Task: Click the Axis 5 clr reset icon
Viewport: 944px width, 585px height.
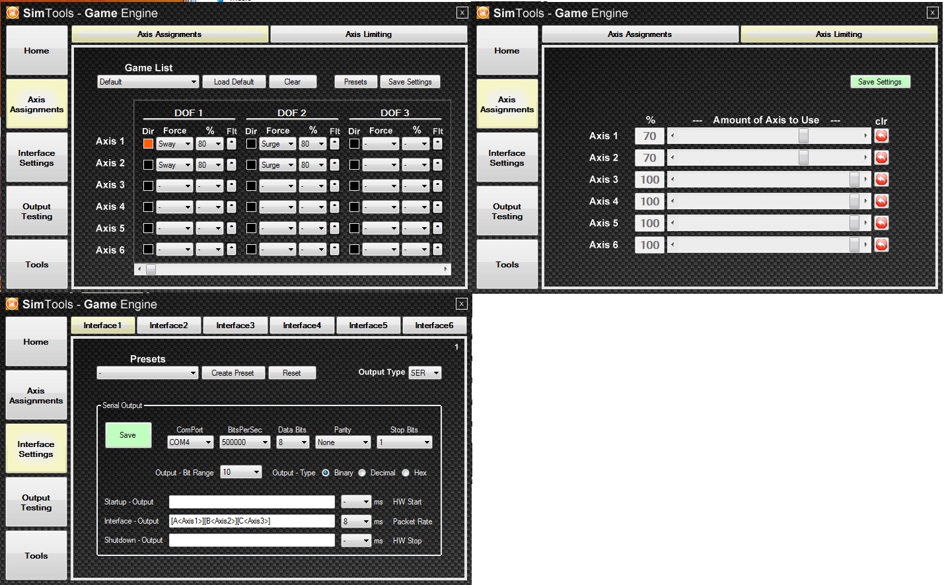Action: pos(881,223)
